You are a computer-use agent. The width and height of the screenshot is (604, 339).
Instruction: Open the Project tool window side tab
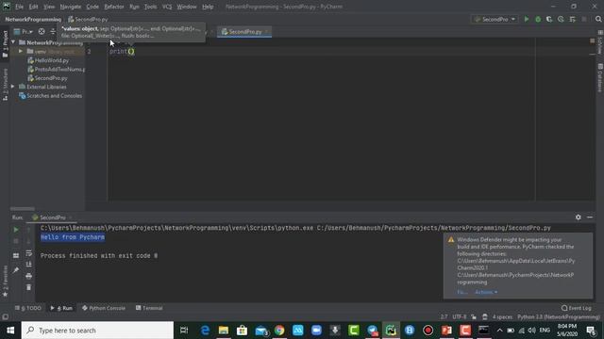click(5, 44)
